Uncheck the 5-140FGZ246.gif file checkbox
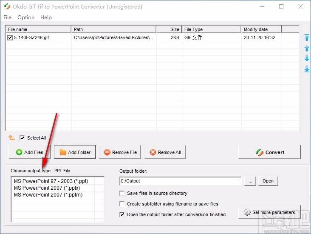Viewport: 311px width, 234px height. [10, 37]
